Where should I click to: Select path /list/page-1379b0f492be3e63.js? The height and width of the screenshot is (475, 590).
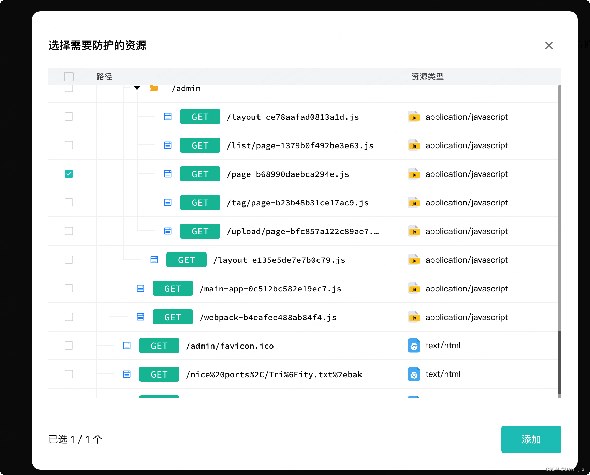300,145
